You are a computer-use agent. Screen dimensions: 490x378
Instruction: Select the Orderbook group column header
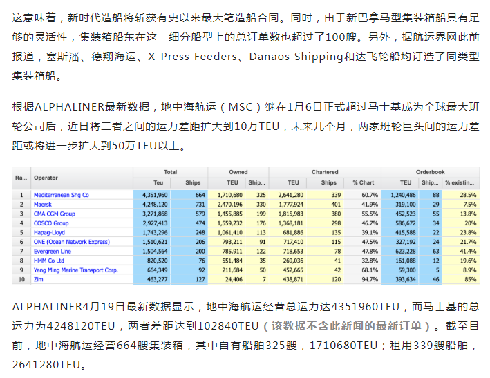click(431, 172)
